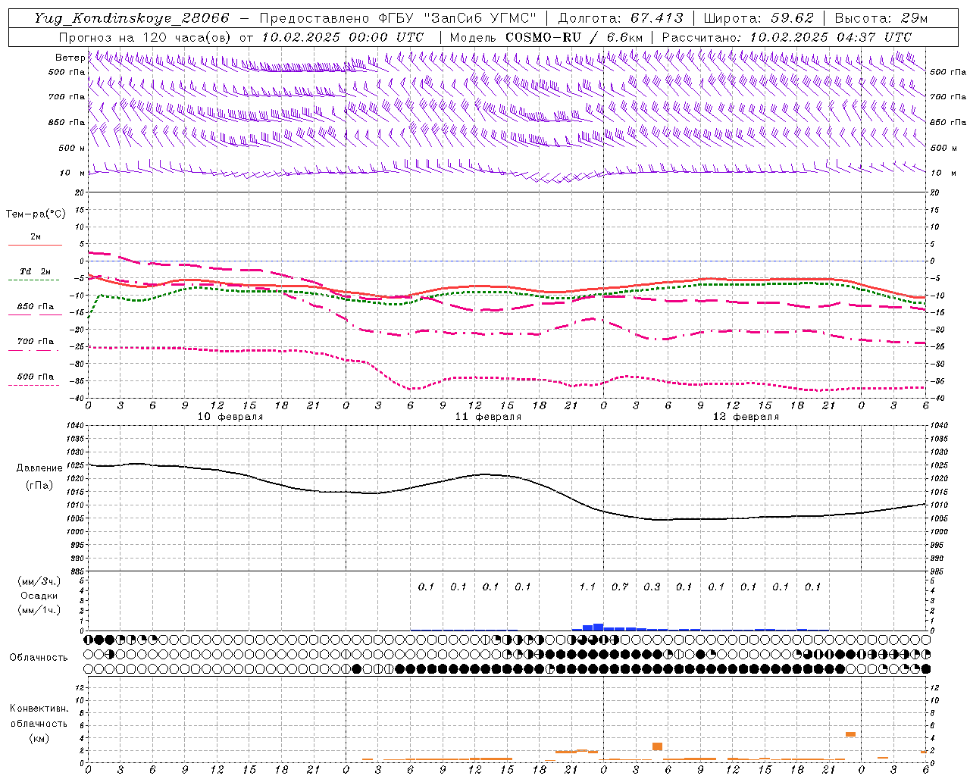Click the Долгота: 67.413 longitude value
This screenshot has height=776, width=970.
pyautogui.click(x=621, y=18)
